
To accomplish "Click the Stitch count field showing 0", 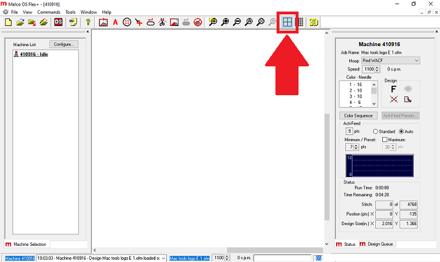I will 384,204.
